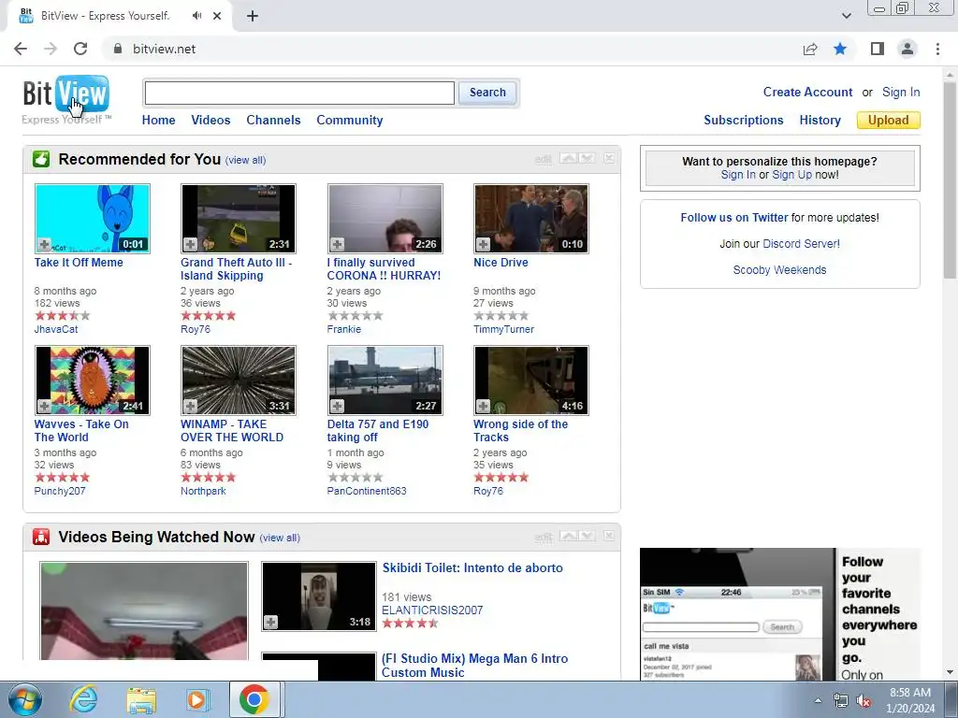958x718 pixels.
Task: Add Delta 757 video to queue
Action: 337,406
